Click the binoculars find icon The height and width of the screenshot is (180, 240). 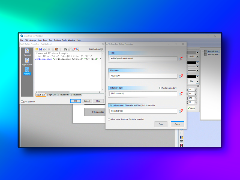point(65,49)
